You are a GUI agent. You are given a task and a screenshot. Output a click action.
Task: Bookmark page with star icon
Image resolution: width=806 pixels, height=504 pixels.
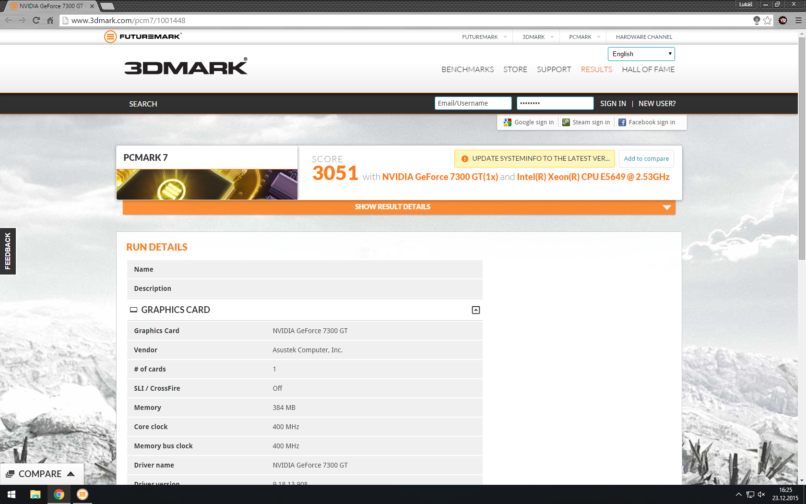(x=768, y=20)
